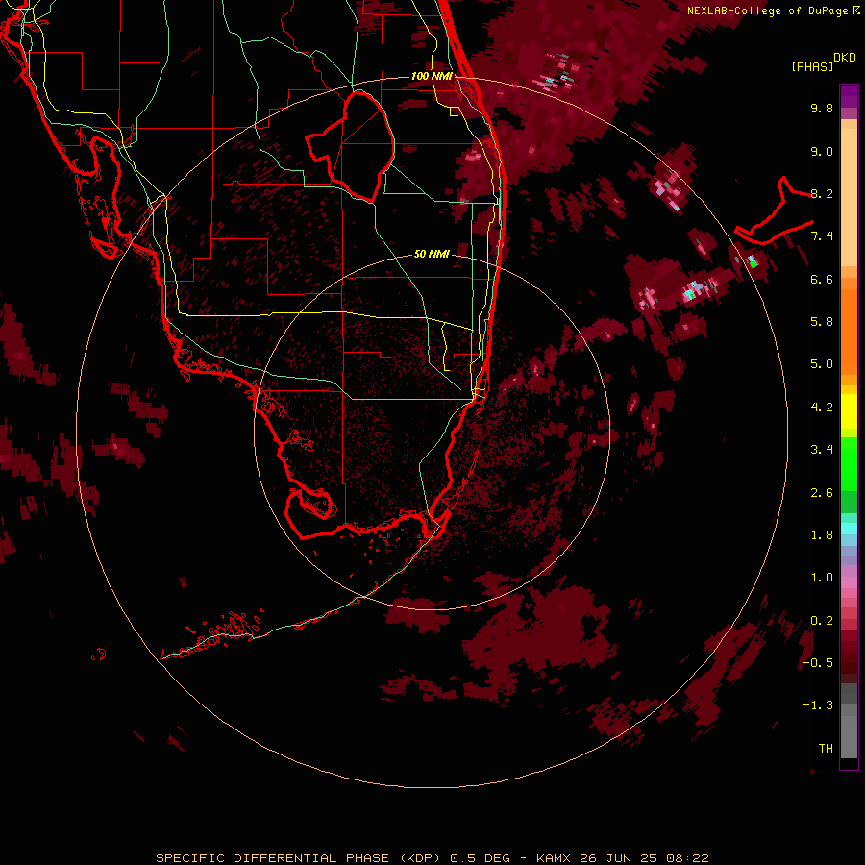Click the 1.0 value on color scale
This screenshot has width=865, height=865.
(x=822, y=579)
